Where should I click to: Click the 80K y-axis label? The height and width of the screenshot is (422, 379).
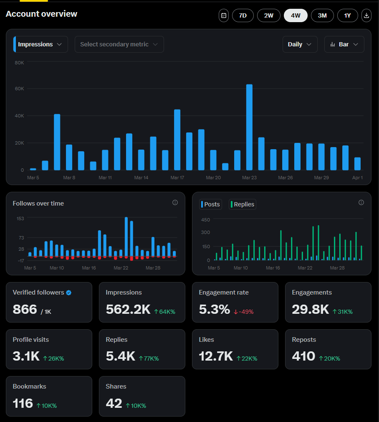[19, 63]
